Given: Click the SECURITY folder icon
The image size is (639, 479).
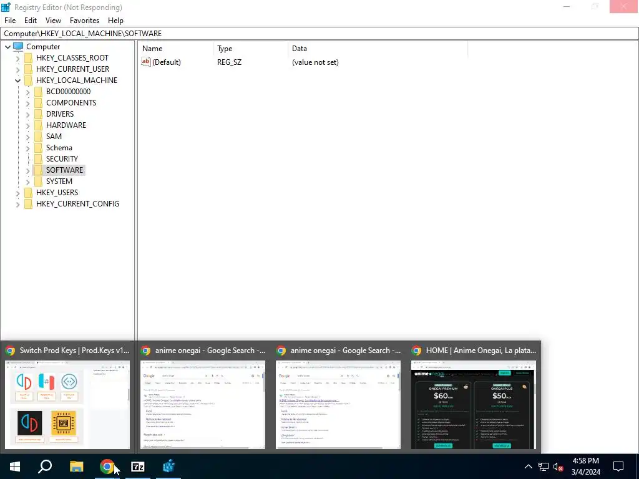Looking at the screenshot, I should click(38, 158).
